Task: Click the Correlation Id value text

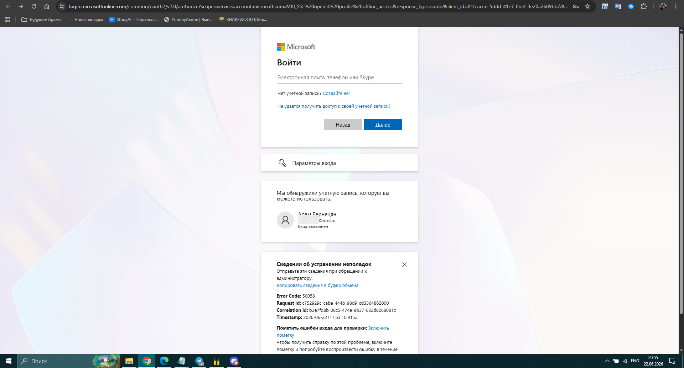Action: pyautogui.click(x=353, y=310)
